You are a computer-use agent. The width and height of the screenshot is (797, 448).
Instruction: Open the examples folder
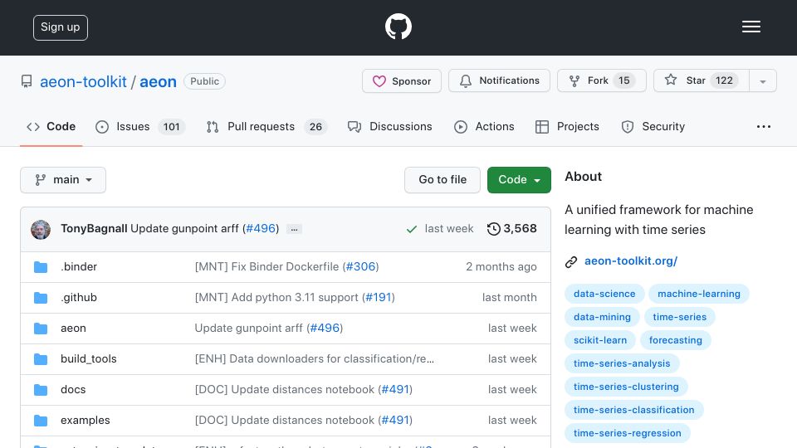click(86, 420)
